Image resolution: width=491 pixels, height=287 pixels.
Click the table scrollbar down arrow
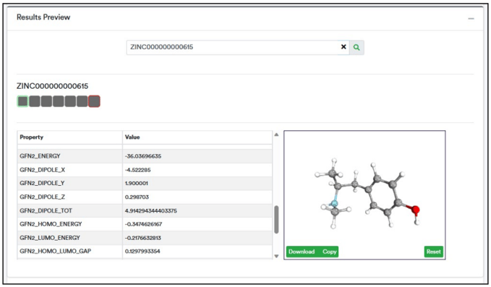point(276,256)
